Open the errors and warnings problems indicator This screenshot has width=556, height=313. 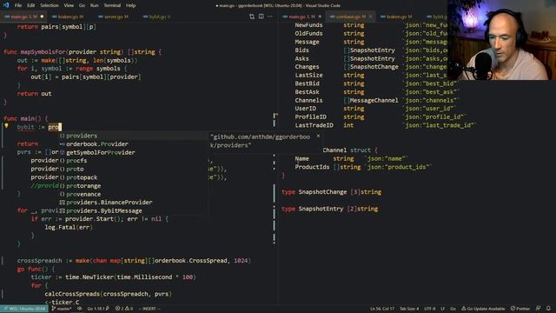click(x=124, y=309)
